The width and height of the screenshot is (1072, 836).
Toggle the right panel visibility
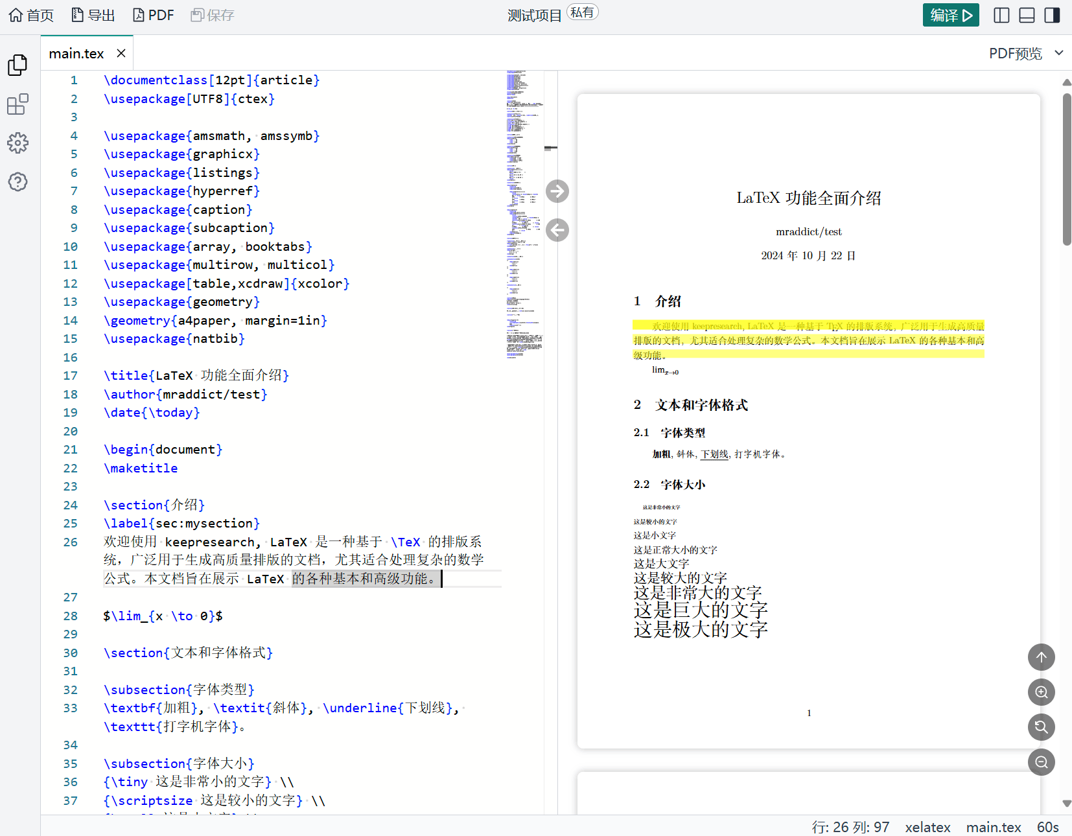pyautogui.click(x=1052, y=14)
